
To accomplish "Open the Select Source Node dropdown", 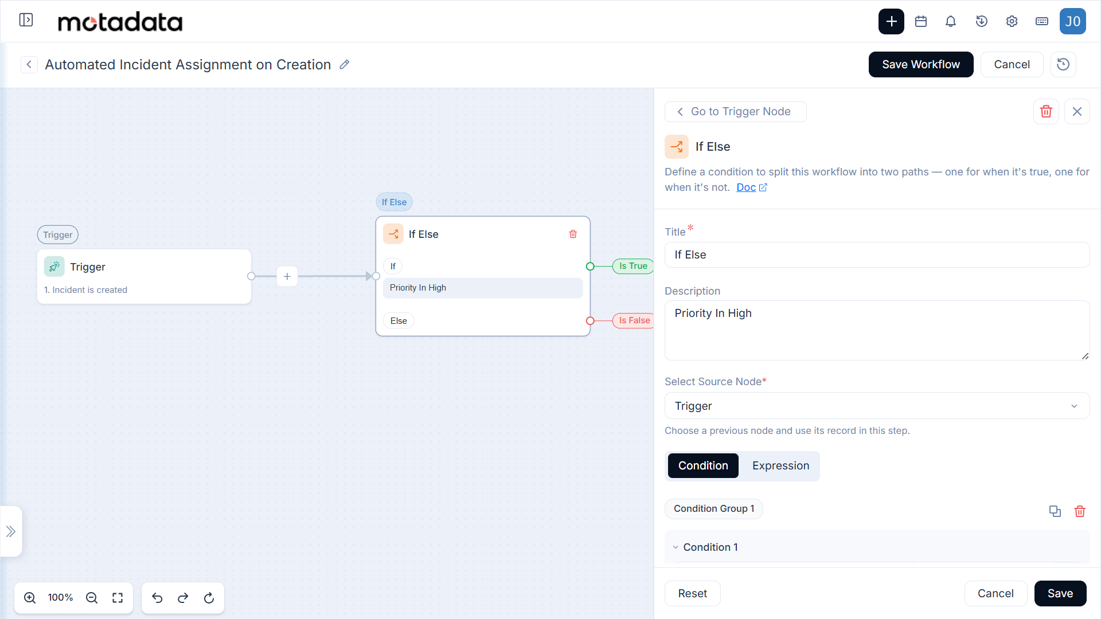I will [877, 406].
